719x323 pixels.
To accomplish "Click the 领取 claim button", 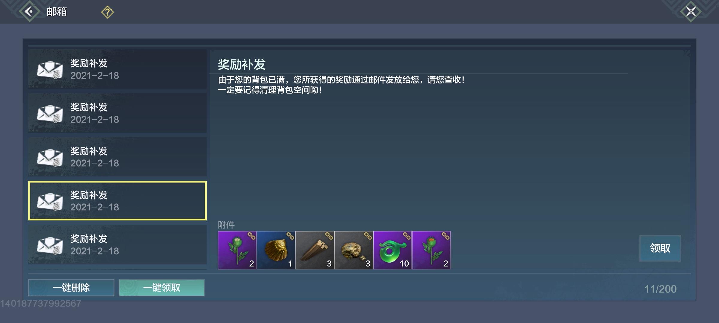I will (660, 248).
